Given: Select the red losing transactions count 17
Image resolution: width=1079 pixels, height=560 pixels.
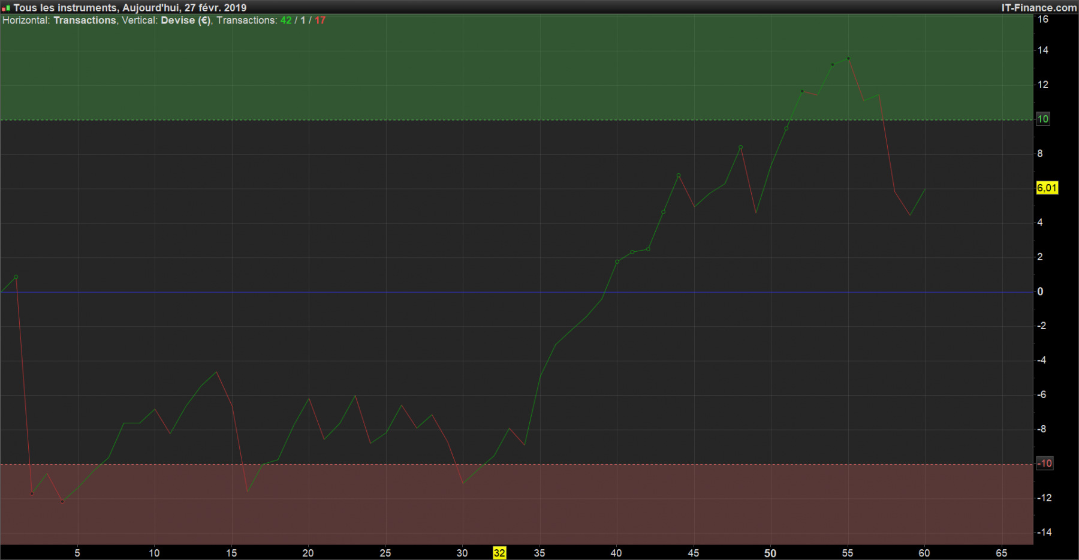Looking at the screenshot, I should point(320,20).
